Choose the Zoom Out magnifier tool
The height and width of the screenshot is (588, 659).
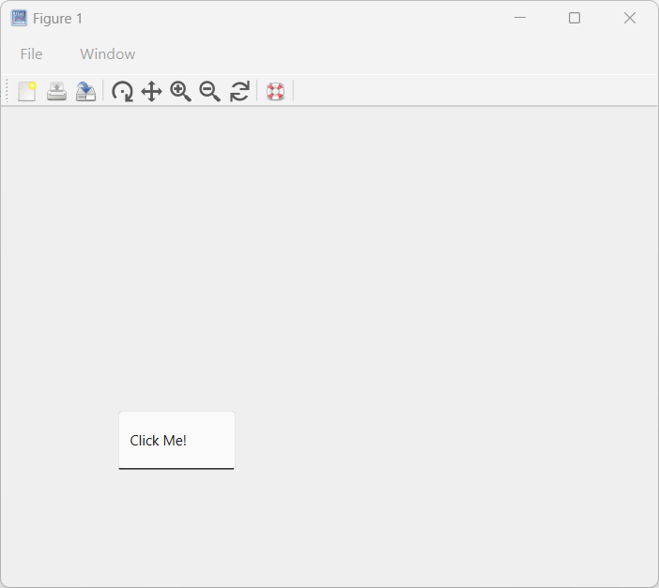(x=209, y=91)
